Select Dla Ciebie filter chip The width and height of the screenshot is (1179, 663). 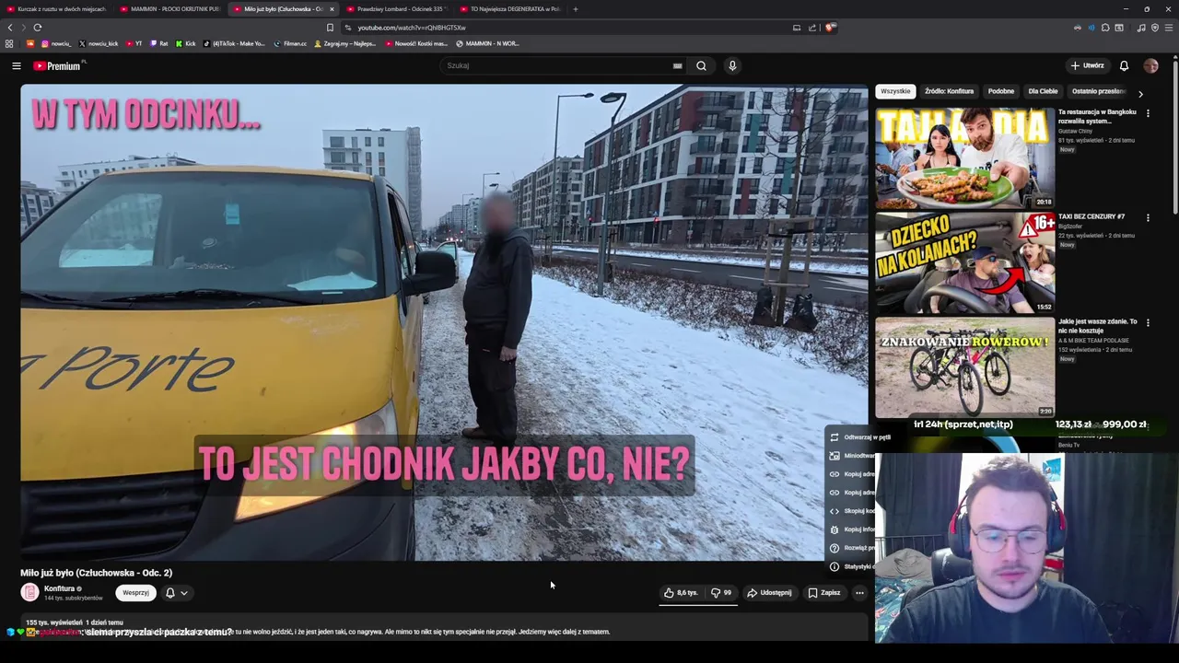(x=1043, y=91)
